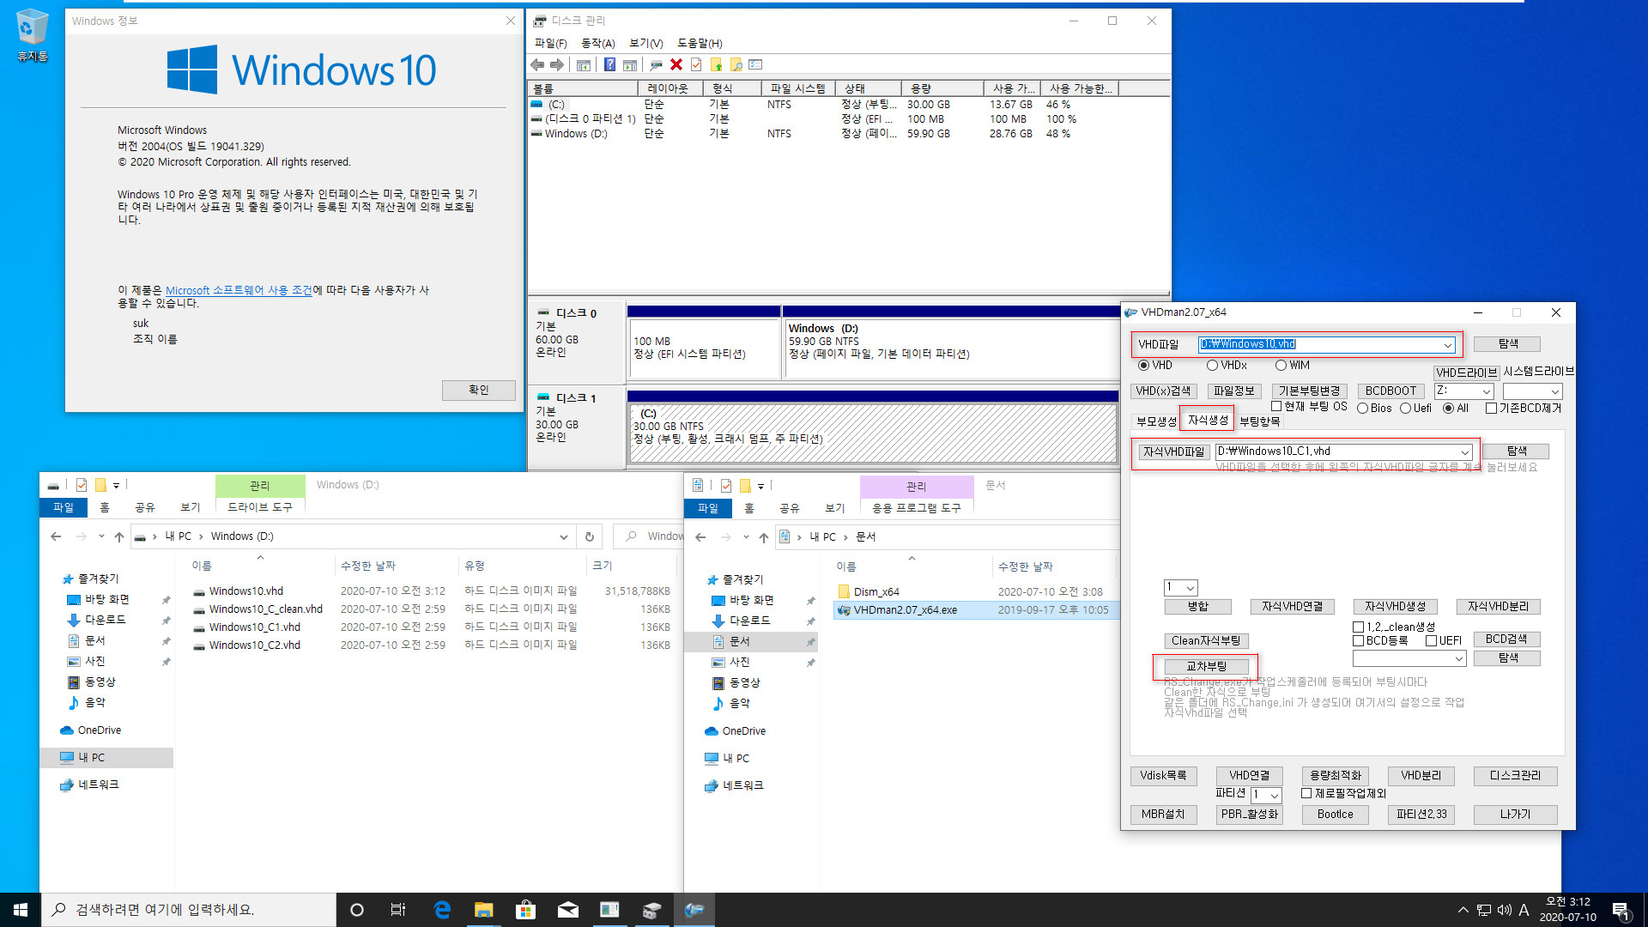Open the Z: VHD drive dropdown
This screenshot has height=927, width=1648.
tap(1487, 391)
